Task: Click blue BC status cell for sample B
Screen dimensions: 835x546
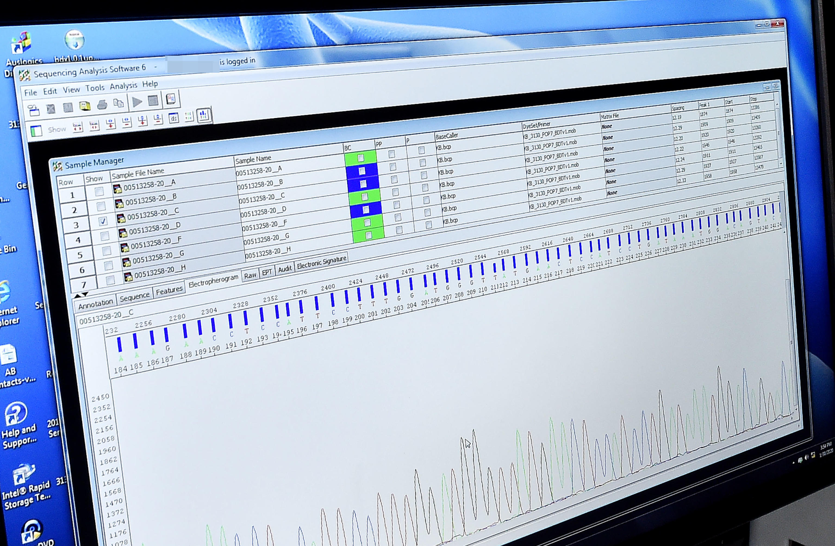Action: coord(362,171)
